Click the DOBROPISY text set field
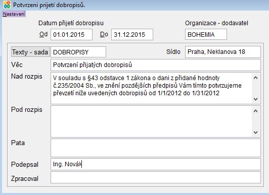This screenshot has height=195, width=269. coord(78,52)
